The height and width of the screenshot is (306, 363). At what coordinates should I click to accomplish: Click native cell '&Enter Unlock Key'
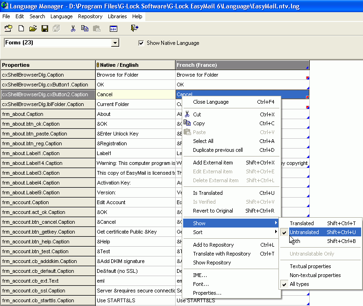135,134
